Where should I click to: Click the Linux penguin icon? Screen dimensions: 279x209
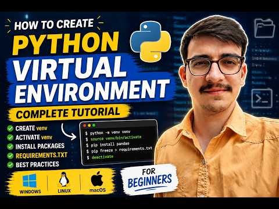click(64, 179)
